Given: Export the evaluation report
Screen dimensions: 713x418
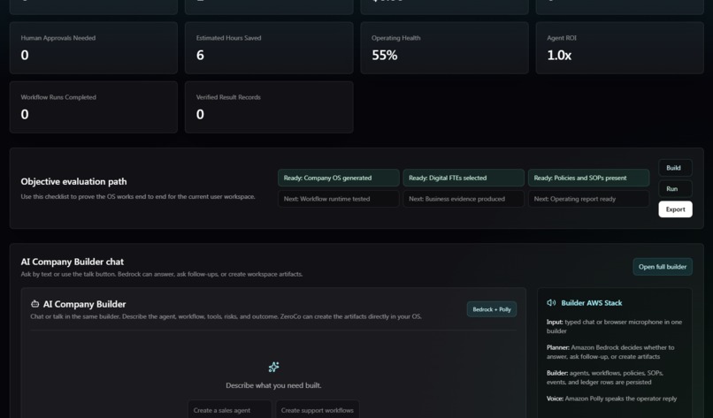Looking at the screenshot, I should click(x=675, y=209).
